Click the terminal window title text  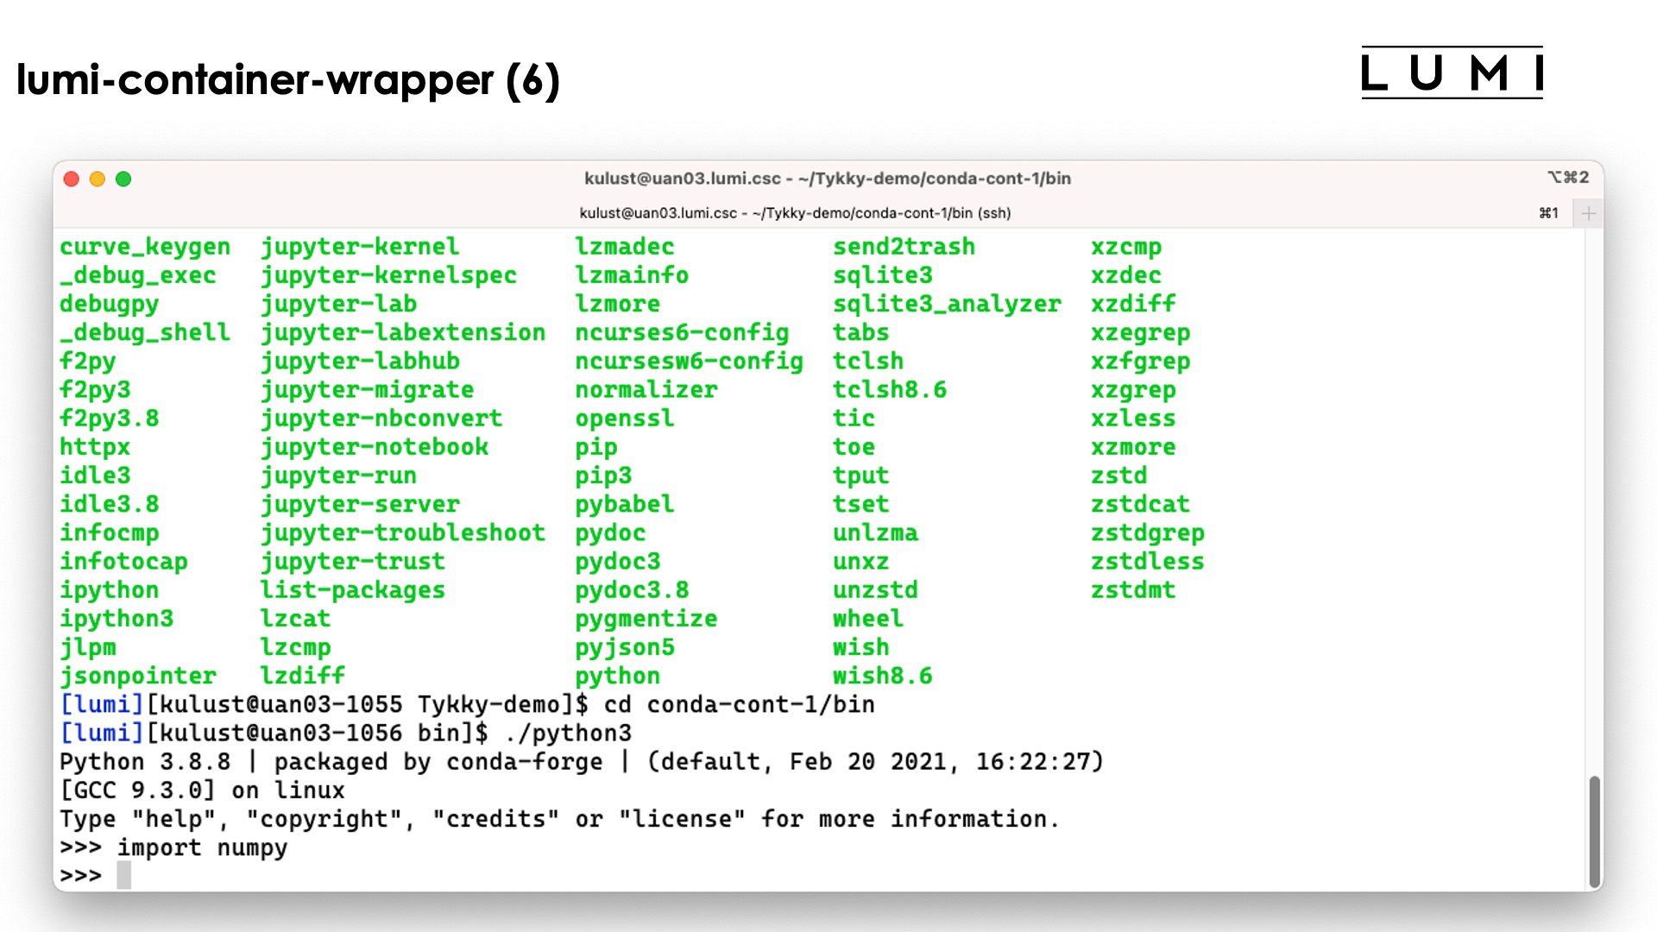coord(827,179)
